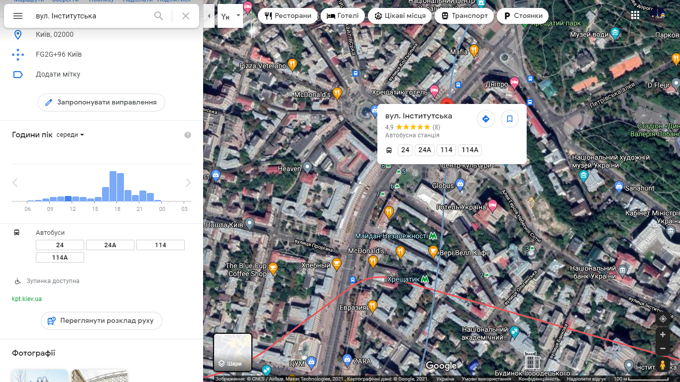Open the account profile avatar
The image size is (680, 382).
(659, 15)
